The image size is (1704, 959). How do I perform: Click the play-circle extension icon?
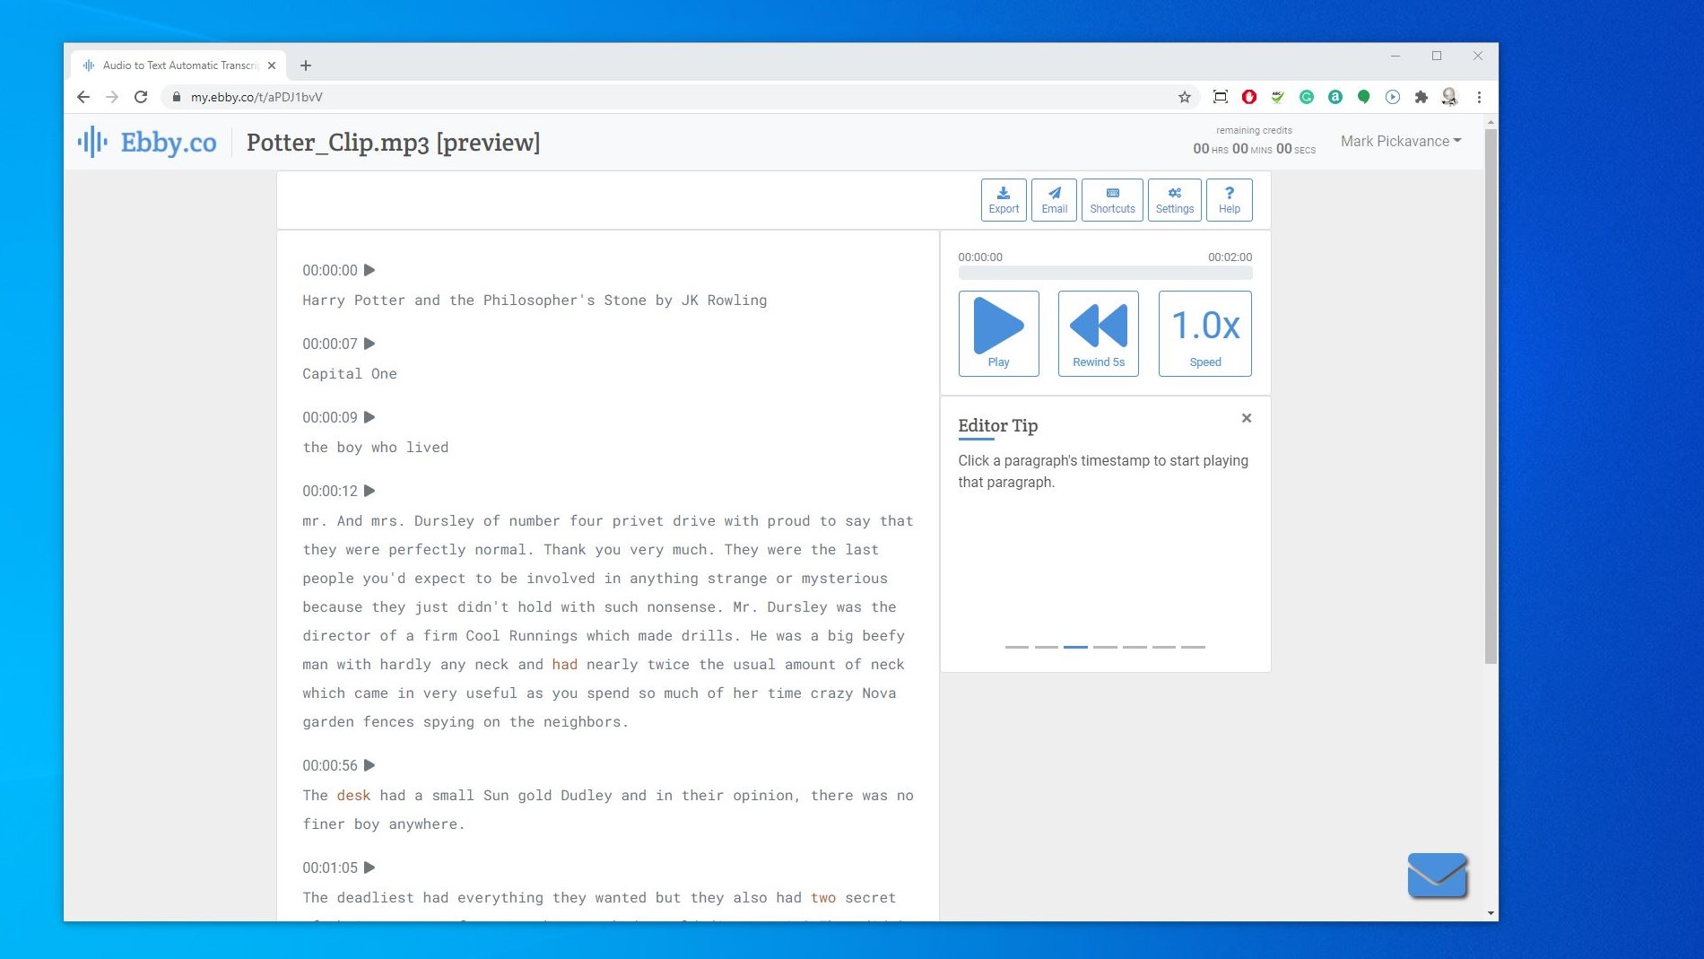point(1392,97)
